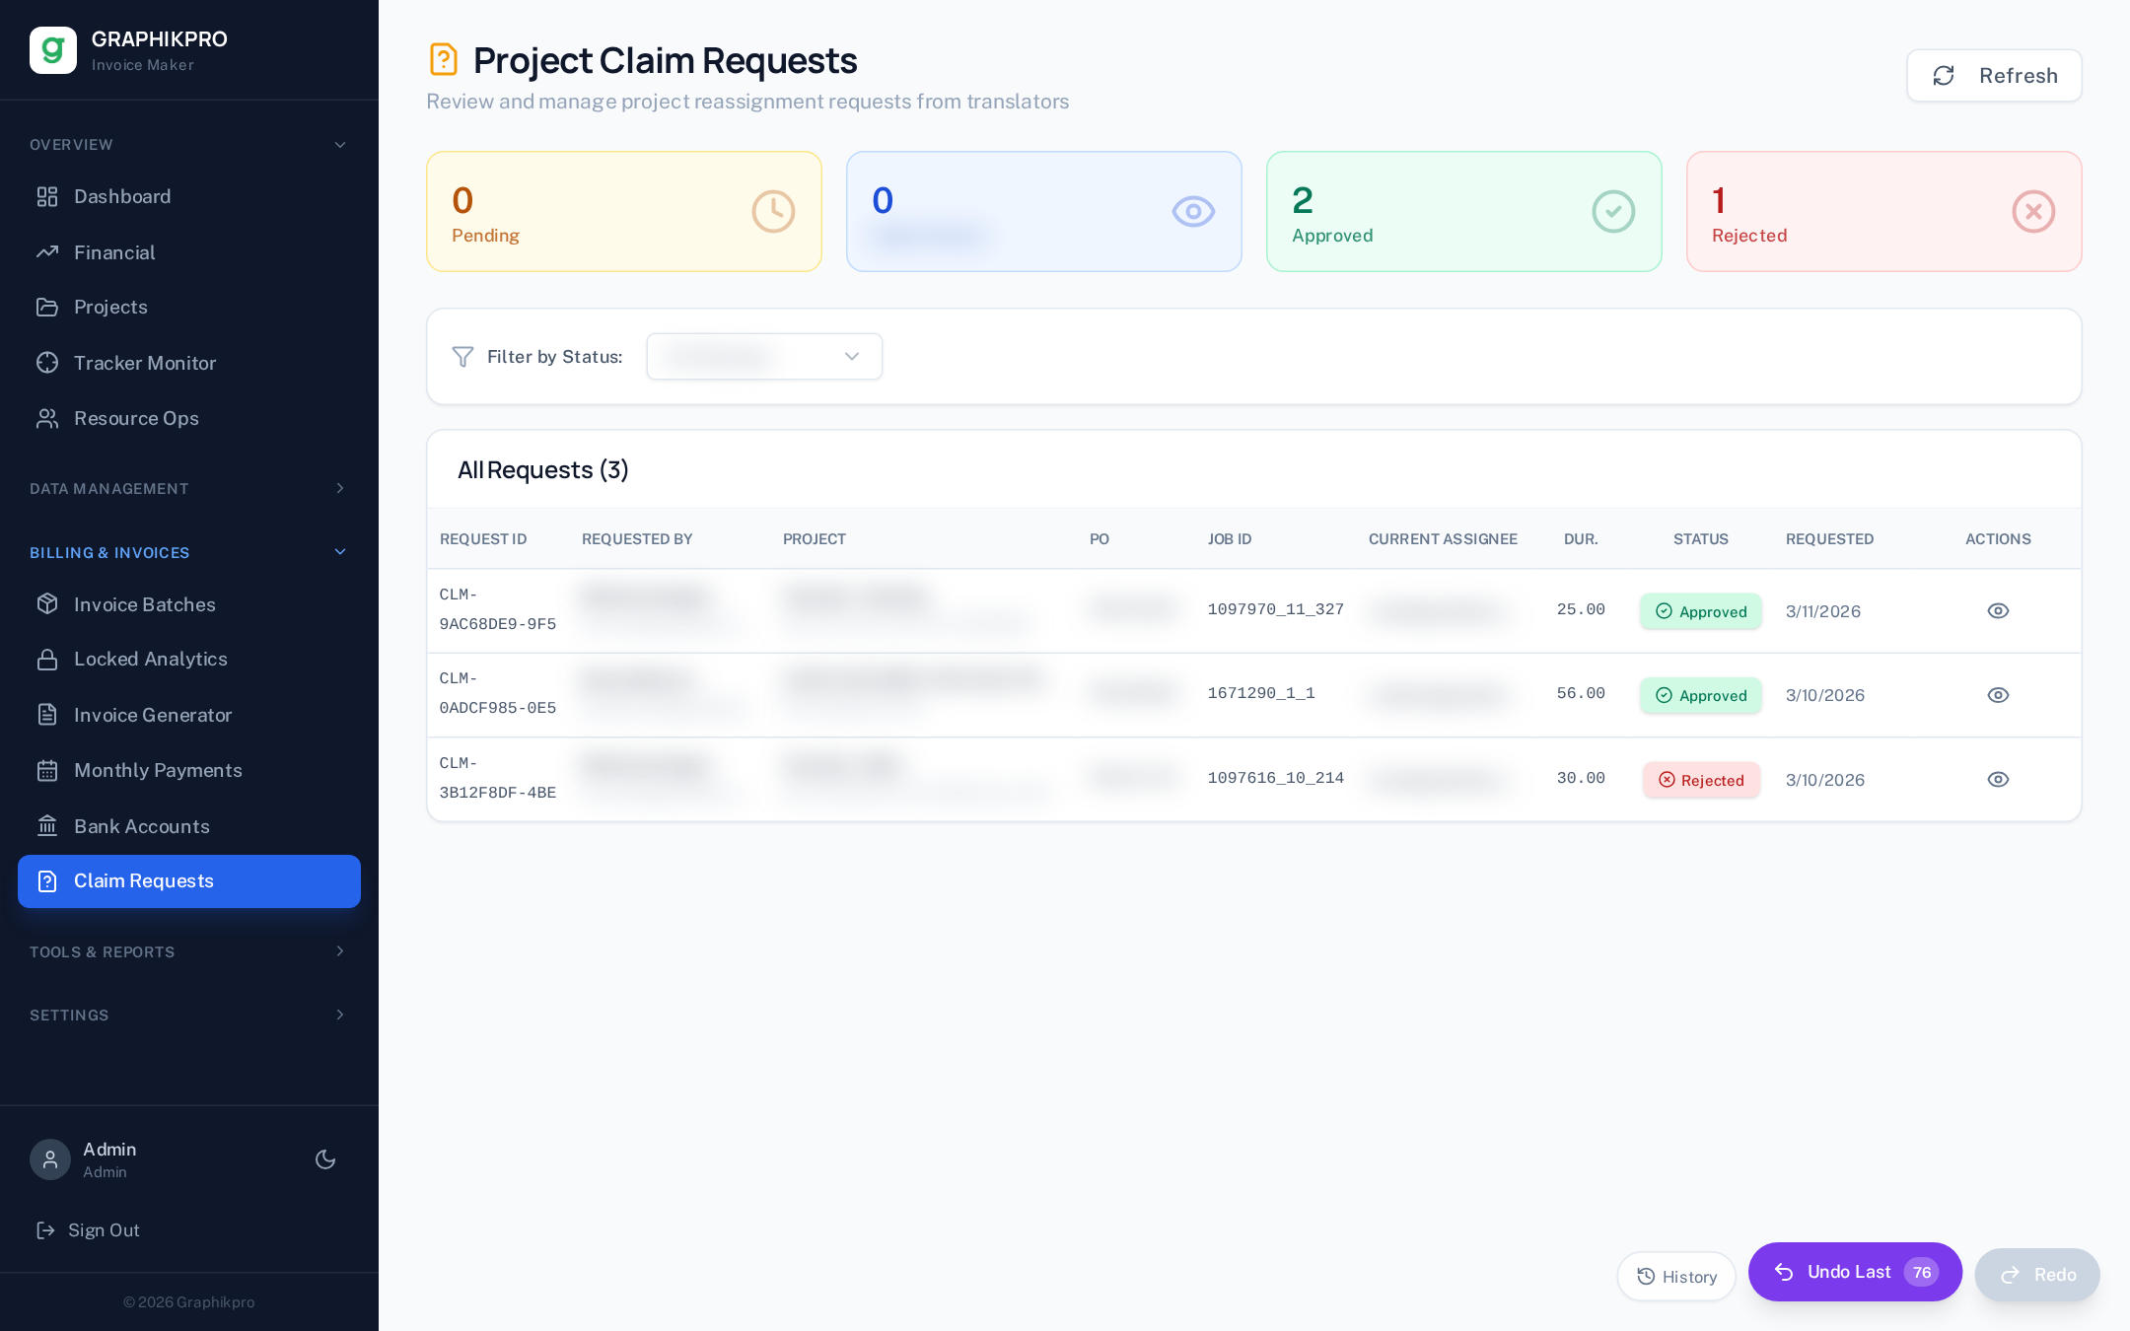Select the Pending summary card
Viewport: 2130px width, 1331px height.
(624, 211)
